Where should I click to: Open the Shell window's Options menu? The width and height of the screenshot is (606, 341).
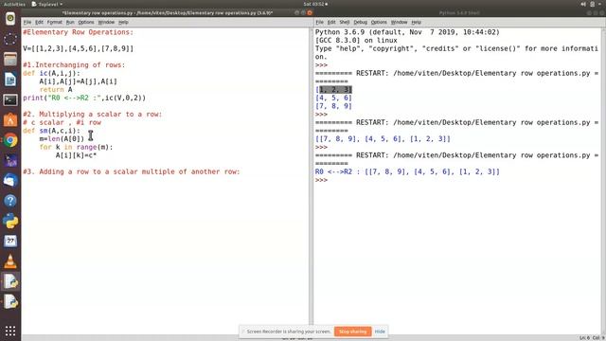click(x=379, y=22)
